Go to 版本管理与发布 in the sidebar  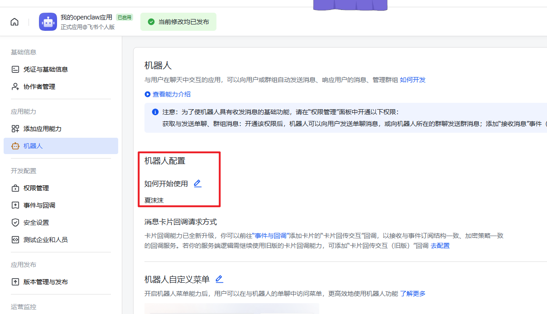point(45,282)
